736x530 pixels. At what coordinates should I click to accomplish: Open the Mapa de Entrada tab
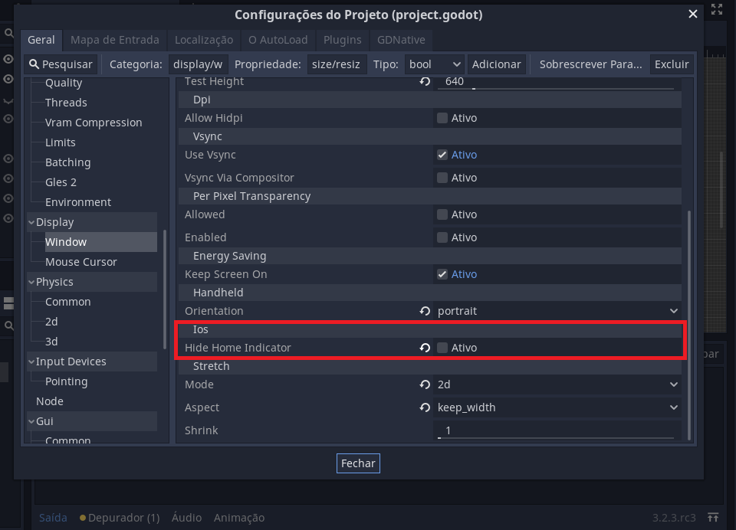coord(115,40)
